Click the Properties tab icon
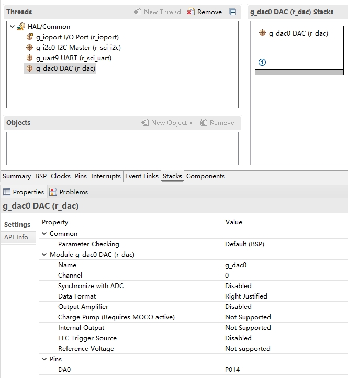The image size is (348, 378). point(6,192)
